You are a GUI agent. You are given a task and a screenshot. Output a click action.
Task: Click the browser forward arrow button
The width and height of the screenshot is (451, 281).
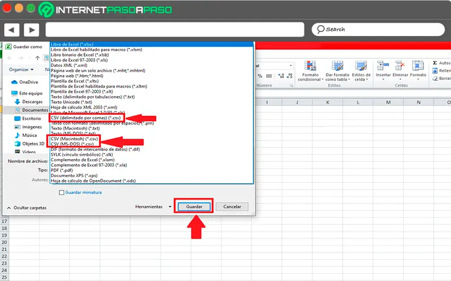point(32,30)
